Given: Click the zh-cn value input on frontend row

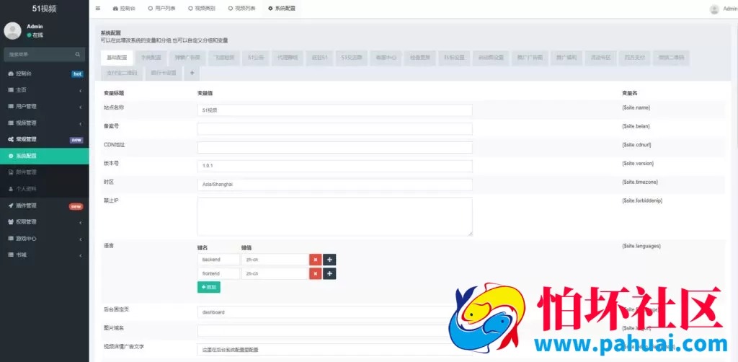Looking at the screenshot, I should [275, 274].
